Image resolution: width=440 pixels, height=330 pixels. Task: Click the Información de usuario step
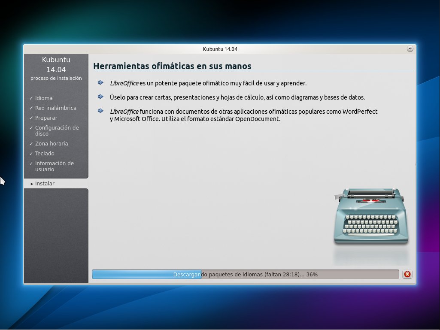point(55,166)
